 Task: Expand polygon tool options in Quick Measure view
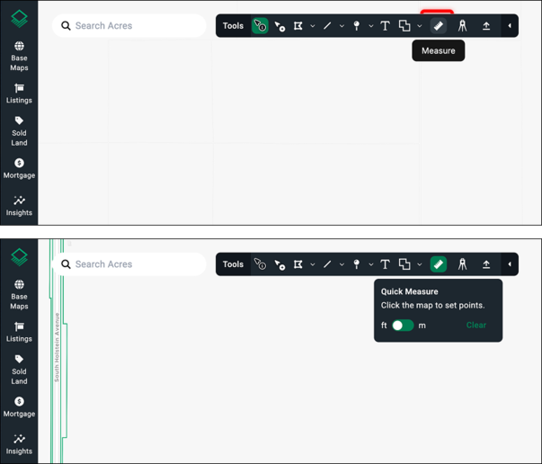pyautogui.click(x=313, y=264)
